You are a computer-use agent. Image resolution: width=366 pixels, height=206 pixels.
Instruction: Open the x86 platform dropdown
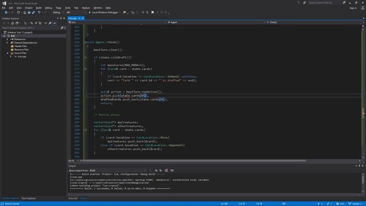pos(76,13)
